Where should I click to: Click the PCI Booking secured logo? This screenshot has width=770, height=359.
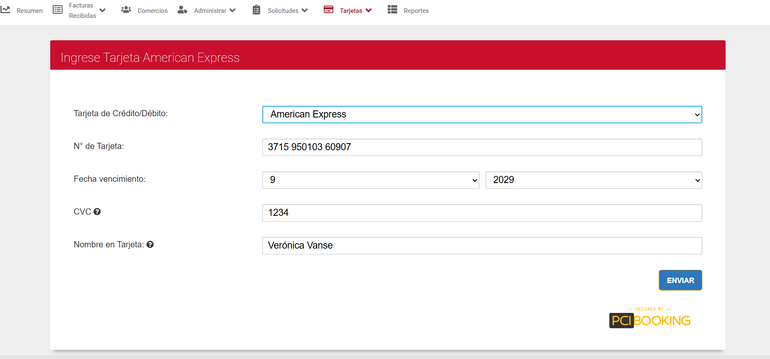coord(650,319)
